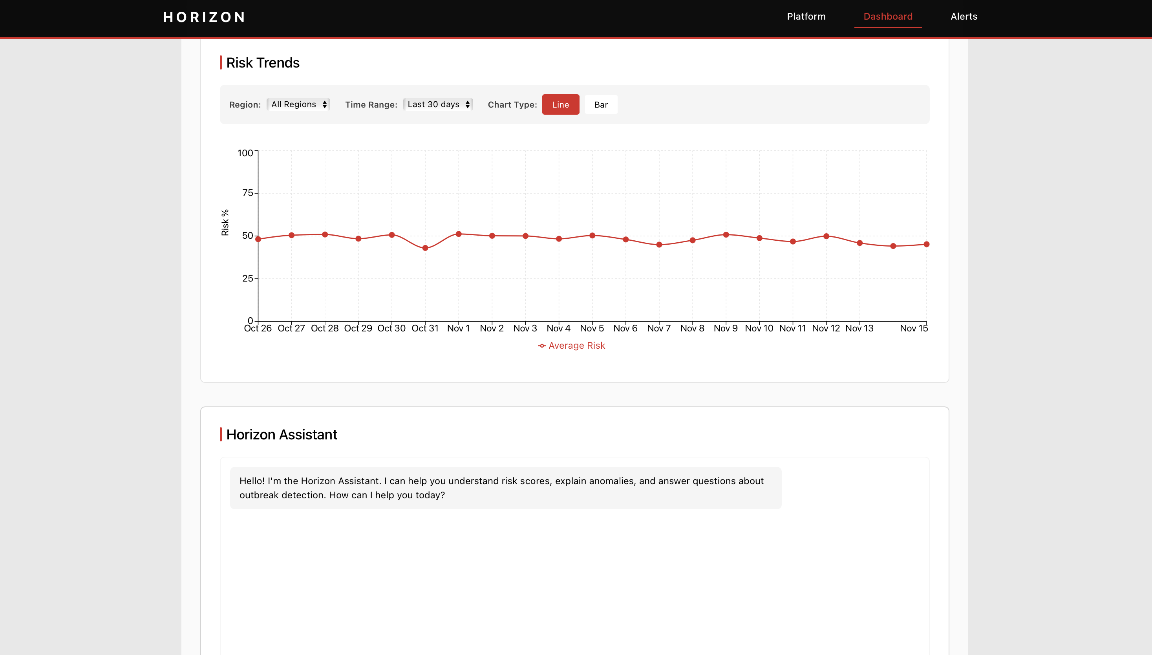
Task: Select the Nov 15 data point
Action: (x=926, y=244)
